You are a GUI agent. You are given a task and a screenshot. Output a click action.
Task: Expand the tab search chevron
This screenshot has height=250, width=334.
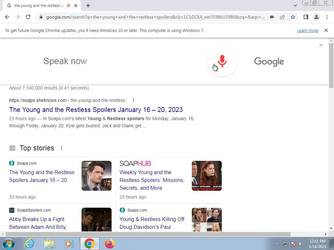click(295, 6)
